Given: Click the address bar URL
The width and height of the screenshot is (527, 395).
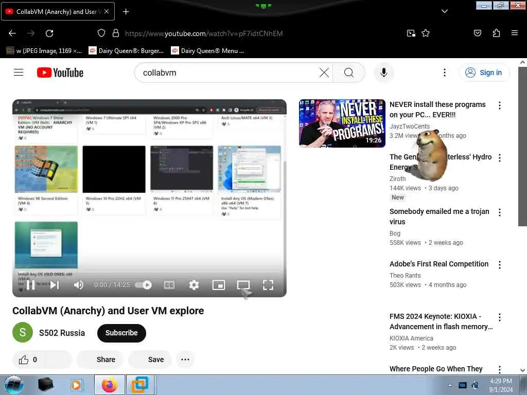Looking at the screenshot, I should (x=204, y=33).
